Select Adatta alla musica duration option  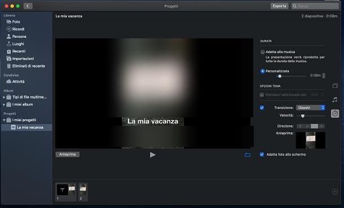tap(262, 52)
